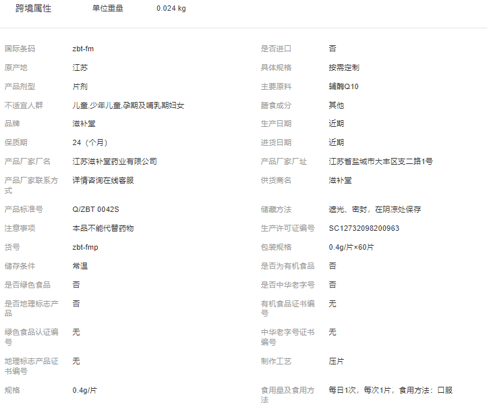Select 近期 next to 进货日期
487x407 pixels.
point(337,142)
